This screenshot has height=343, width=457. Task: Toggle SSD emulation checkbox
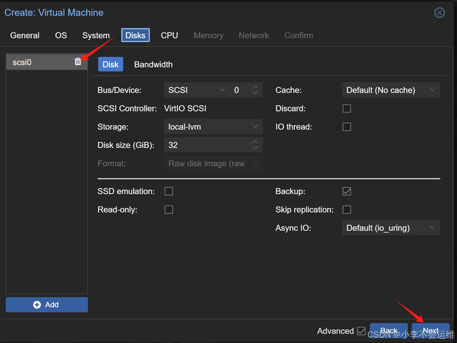click(169, 191)
